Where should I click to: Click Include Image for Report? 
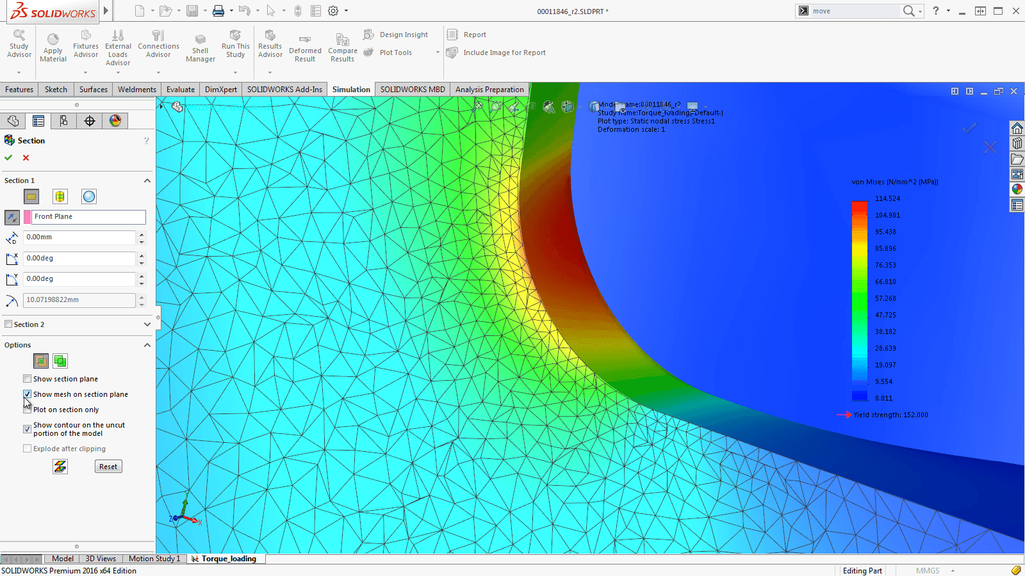(496, 52)
